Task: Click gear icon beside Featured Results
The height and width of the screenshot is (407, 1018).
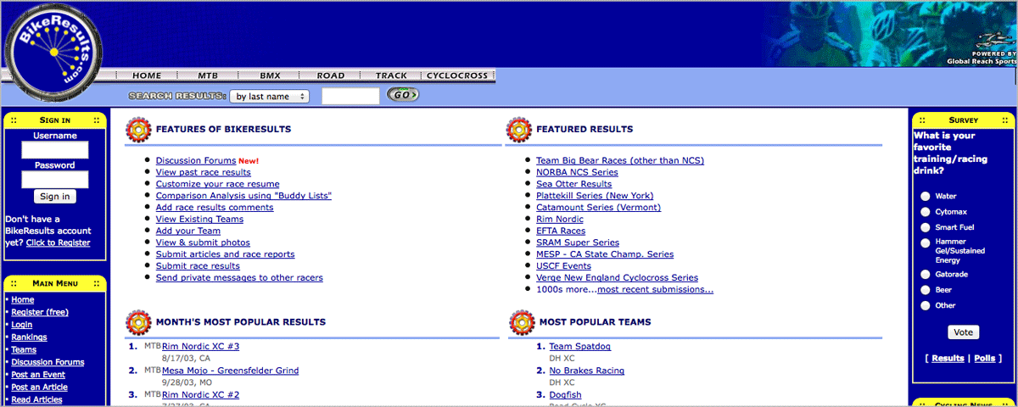Action: [519, 130]
